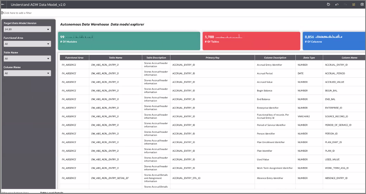This screenshot has width=366, height=194.
Task: Open the edit workbook pencil icon
Action: pos(354,4)
